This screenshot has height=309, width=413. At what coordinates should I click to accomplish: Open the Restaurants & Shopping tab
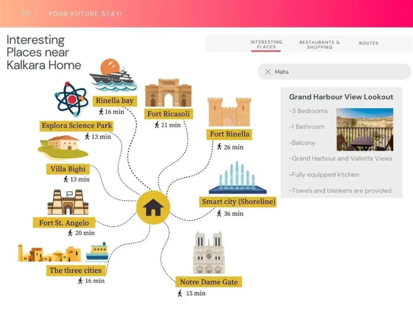[x=320, y=45]
